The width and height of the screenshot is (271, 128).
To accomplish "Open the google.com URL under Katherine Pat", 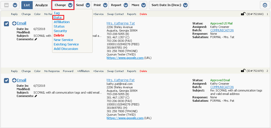I will (x=125, y=118).
